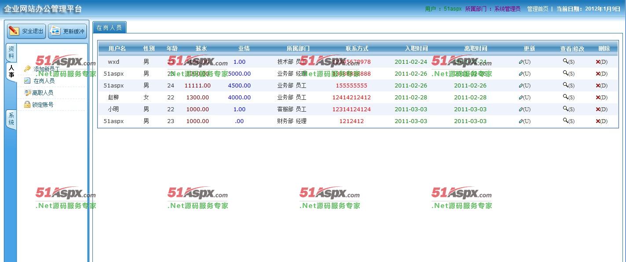Click the update pencil icon for 赵柳
This screenshot has width=626, height=262.
pos(521,98)
